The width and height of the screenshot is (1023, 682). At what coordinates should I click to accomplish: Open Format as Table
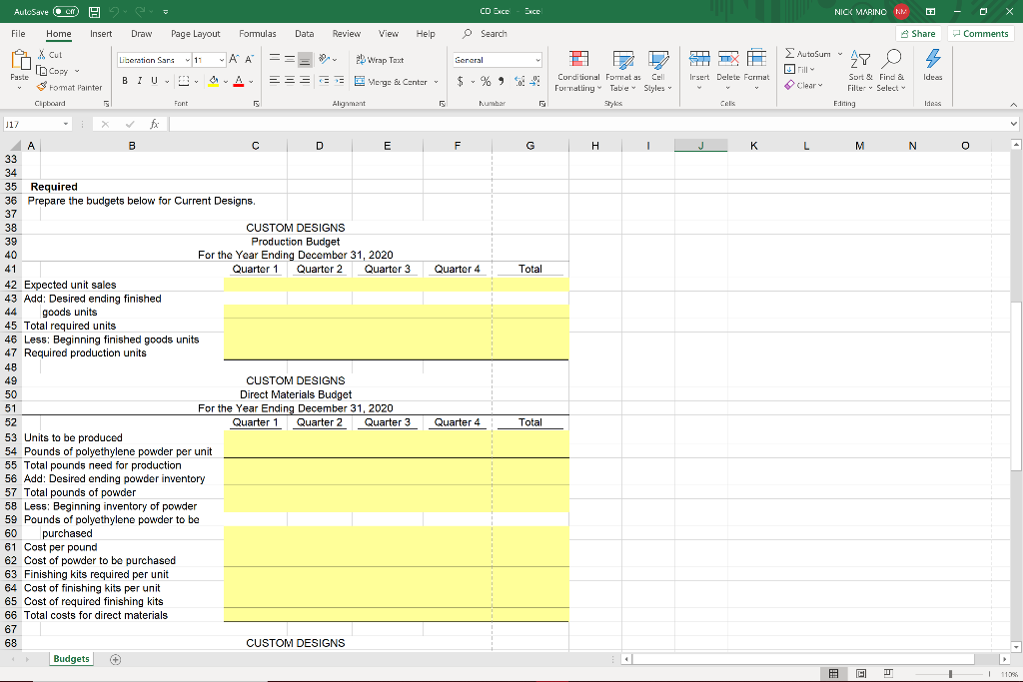[623, 71]
